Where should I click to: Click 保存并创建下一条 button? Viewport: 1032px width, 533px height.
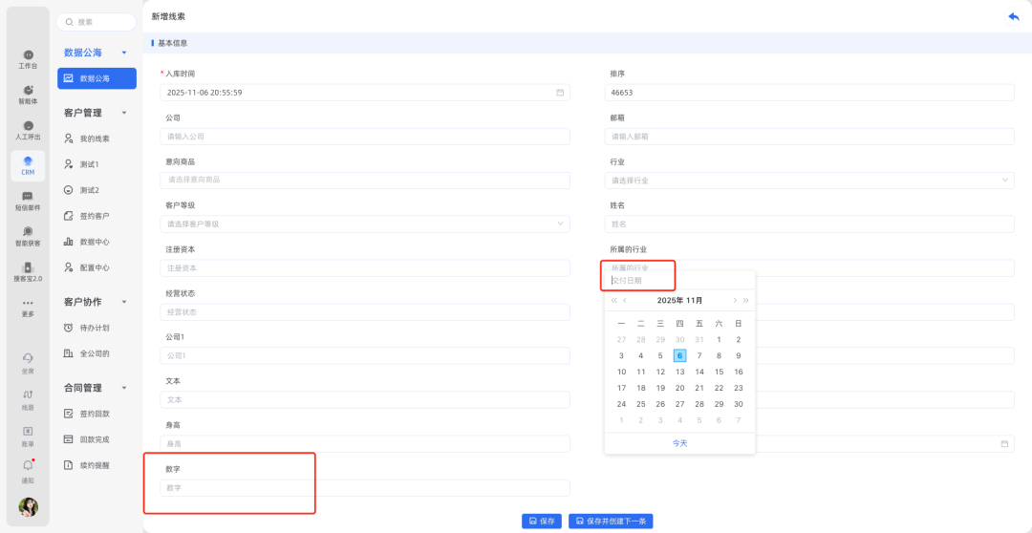[611, 522]
